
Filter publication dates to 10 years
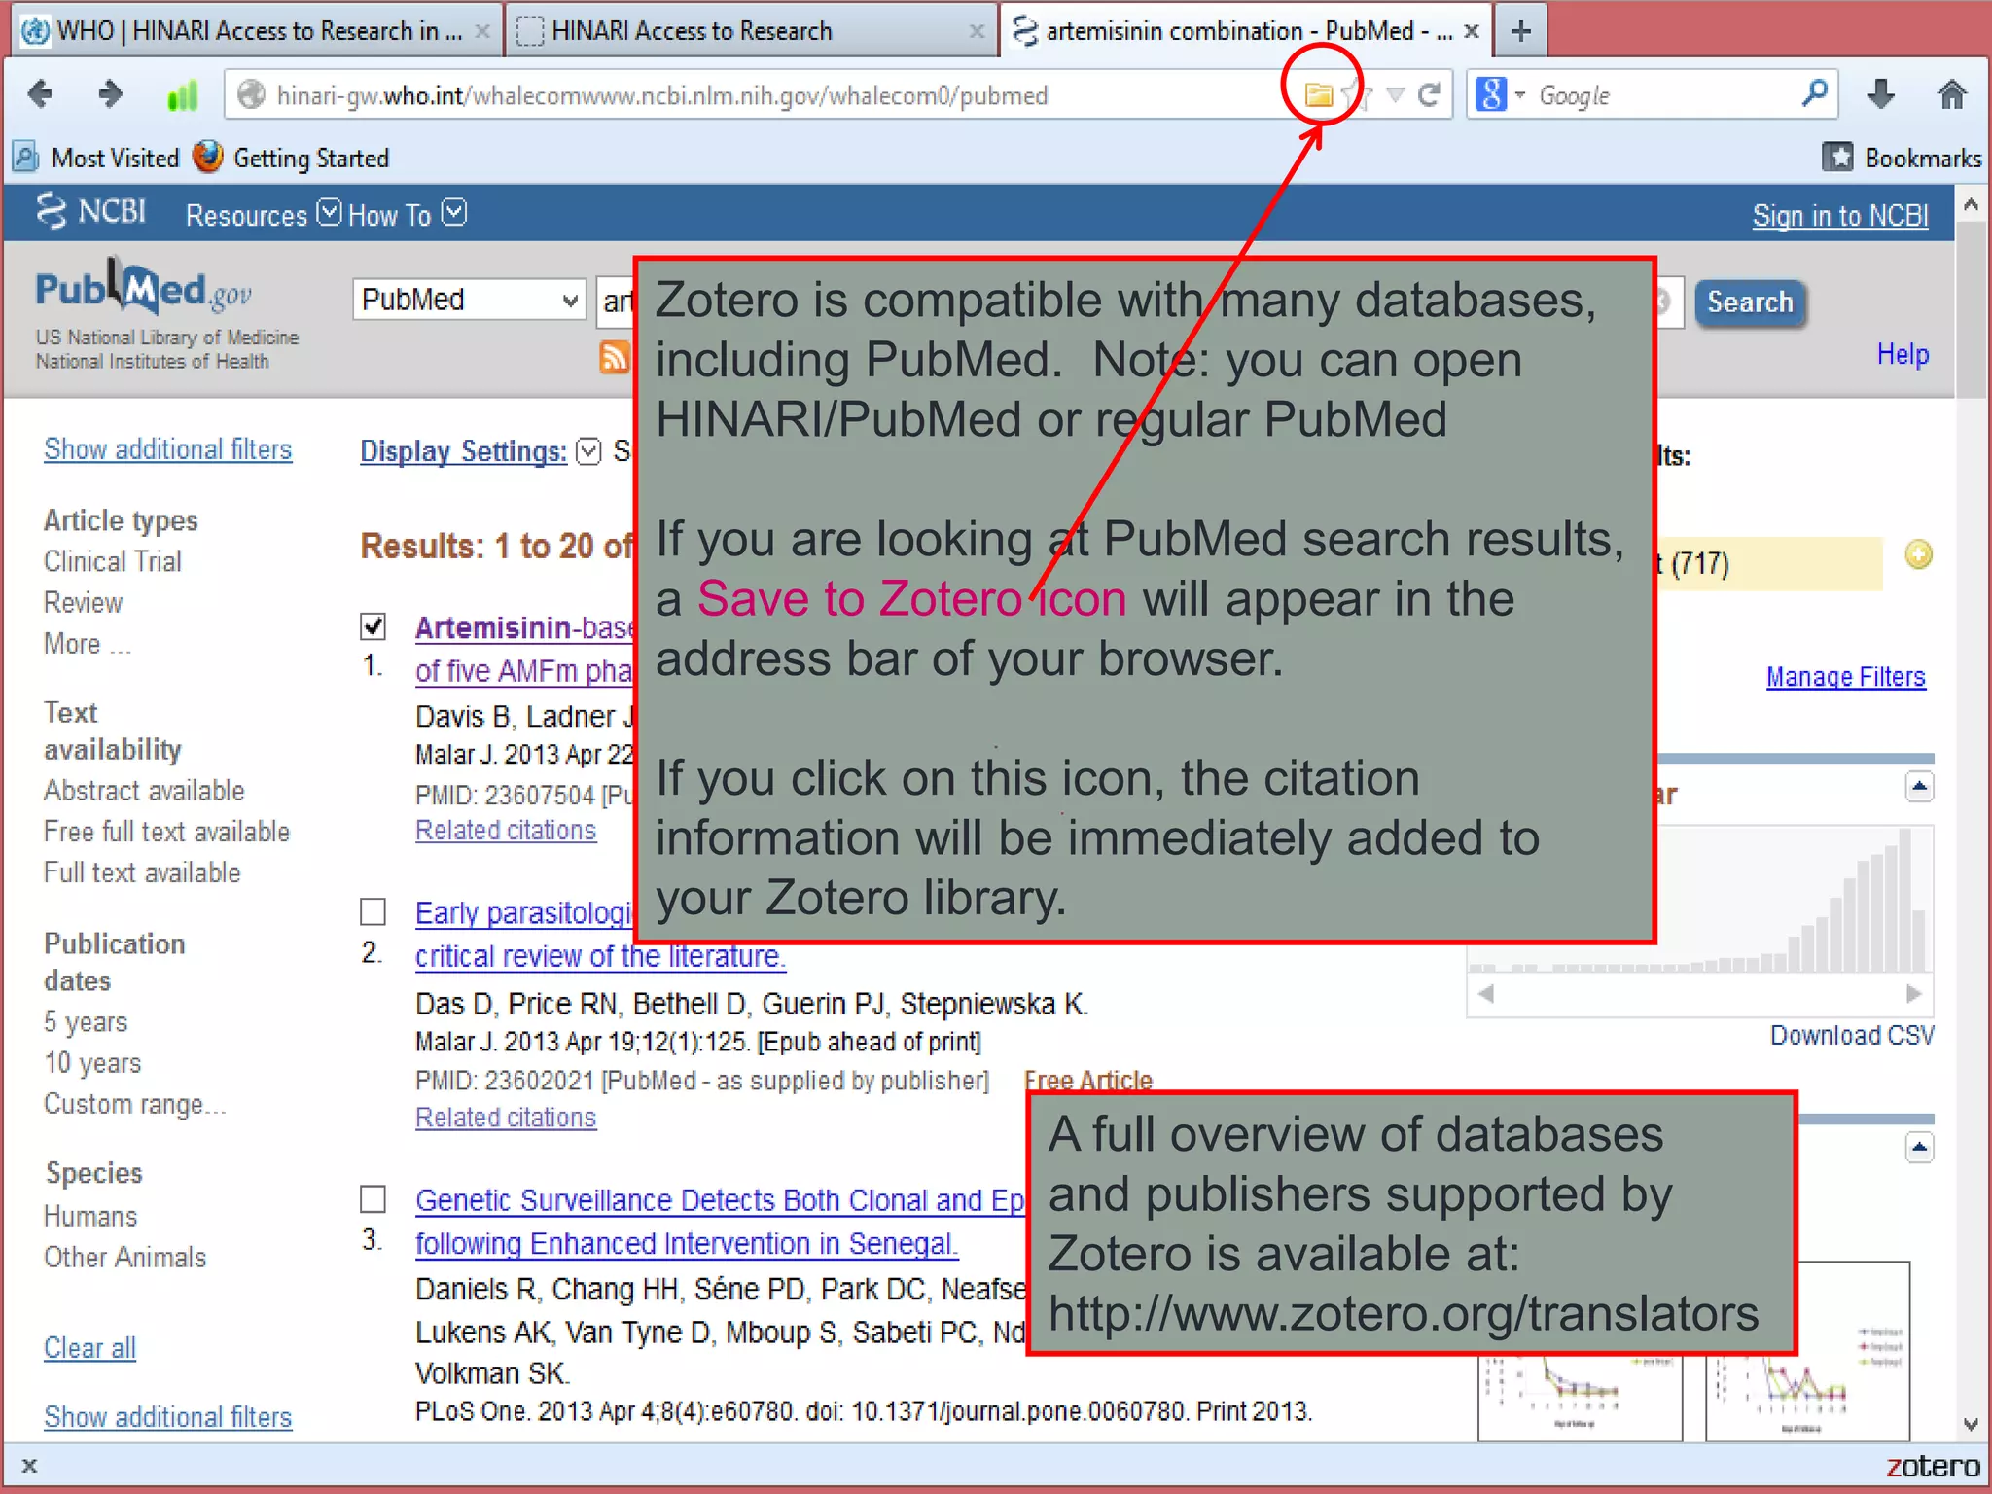click(x=92, y=1063)
